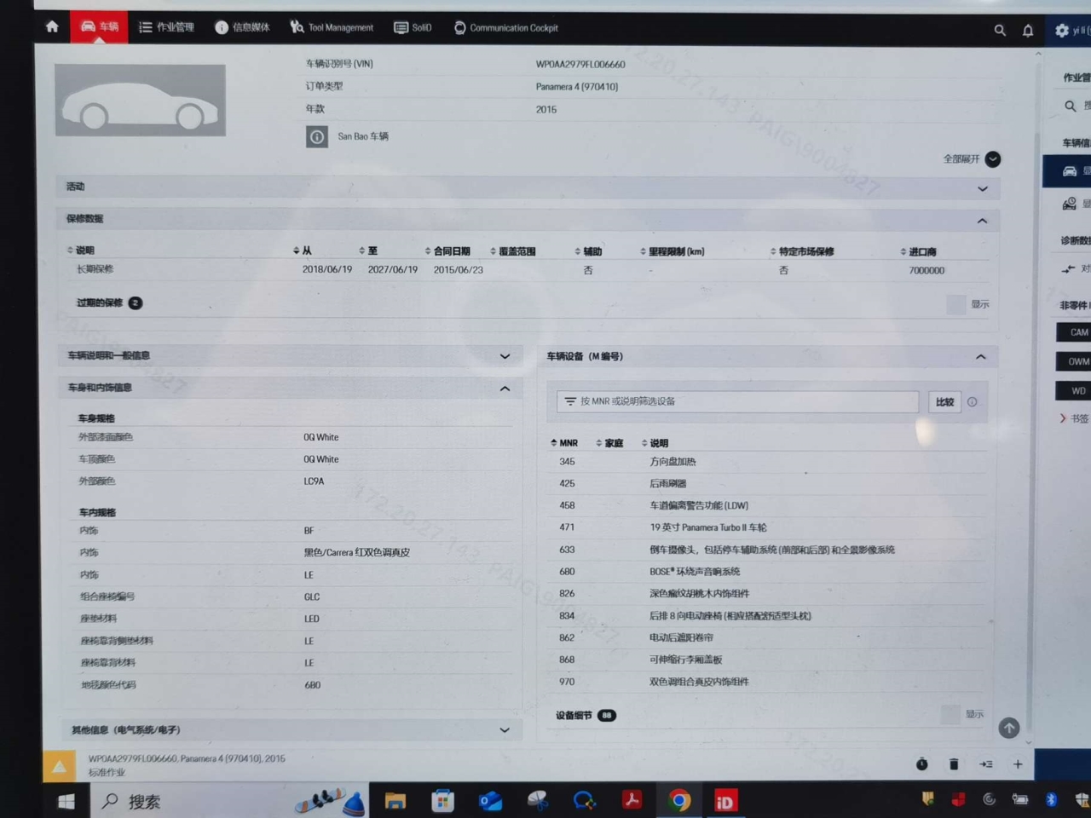This screenshot has width=1091, height=818.
Task: Click the compare arrows icon in right sidebar
Action: (x=1068, y=269)
